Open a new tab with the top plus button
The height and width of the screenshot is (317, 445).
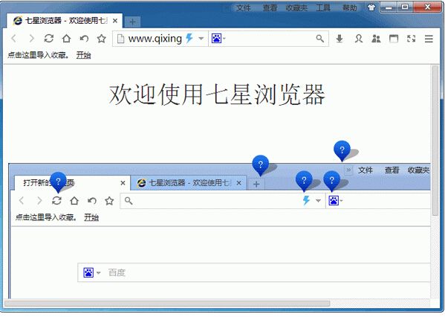pyautogui.click(x=132, y=22)
